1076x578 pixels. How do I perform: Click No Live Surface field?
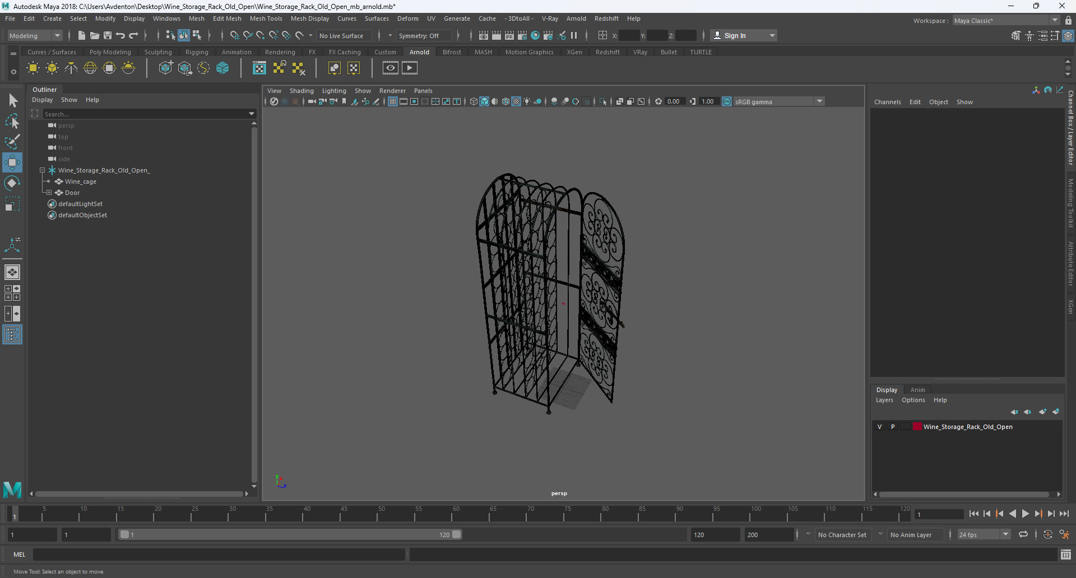coord(344,36)
